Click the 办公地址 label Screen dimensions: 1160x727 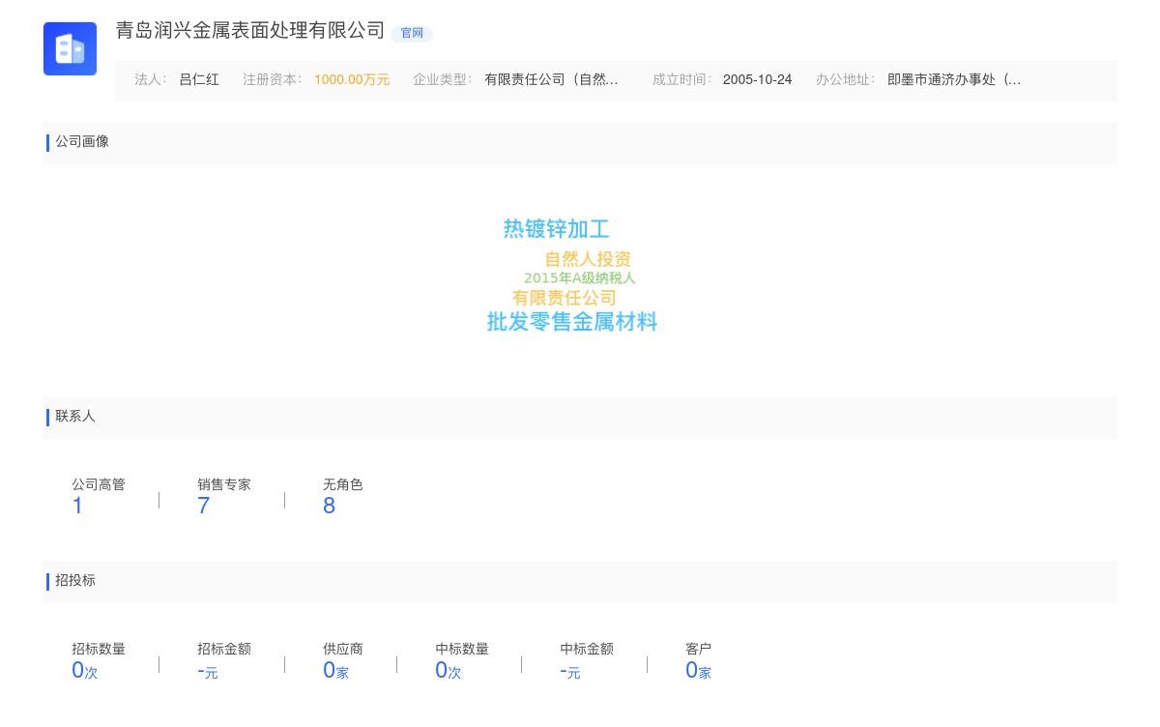(x=846, y=80)
